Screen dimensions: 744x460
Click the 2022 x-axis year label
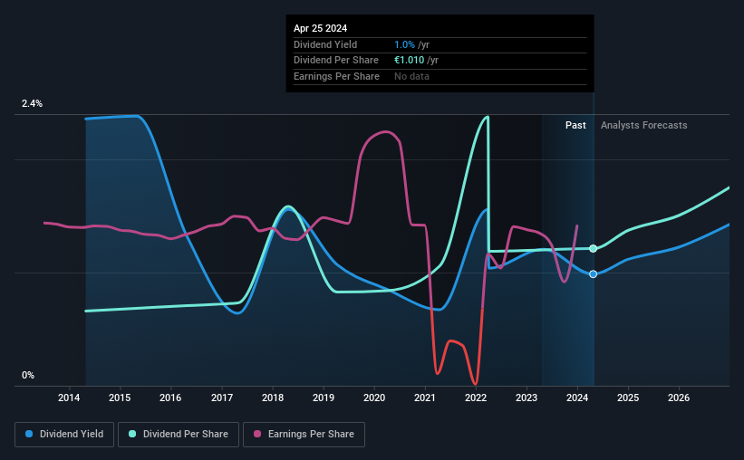click(x=476, y=398)
